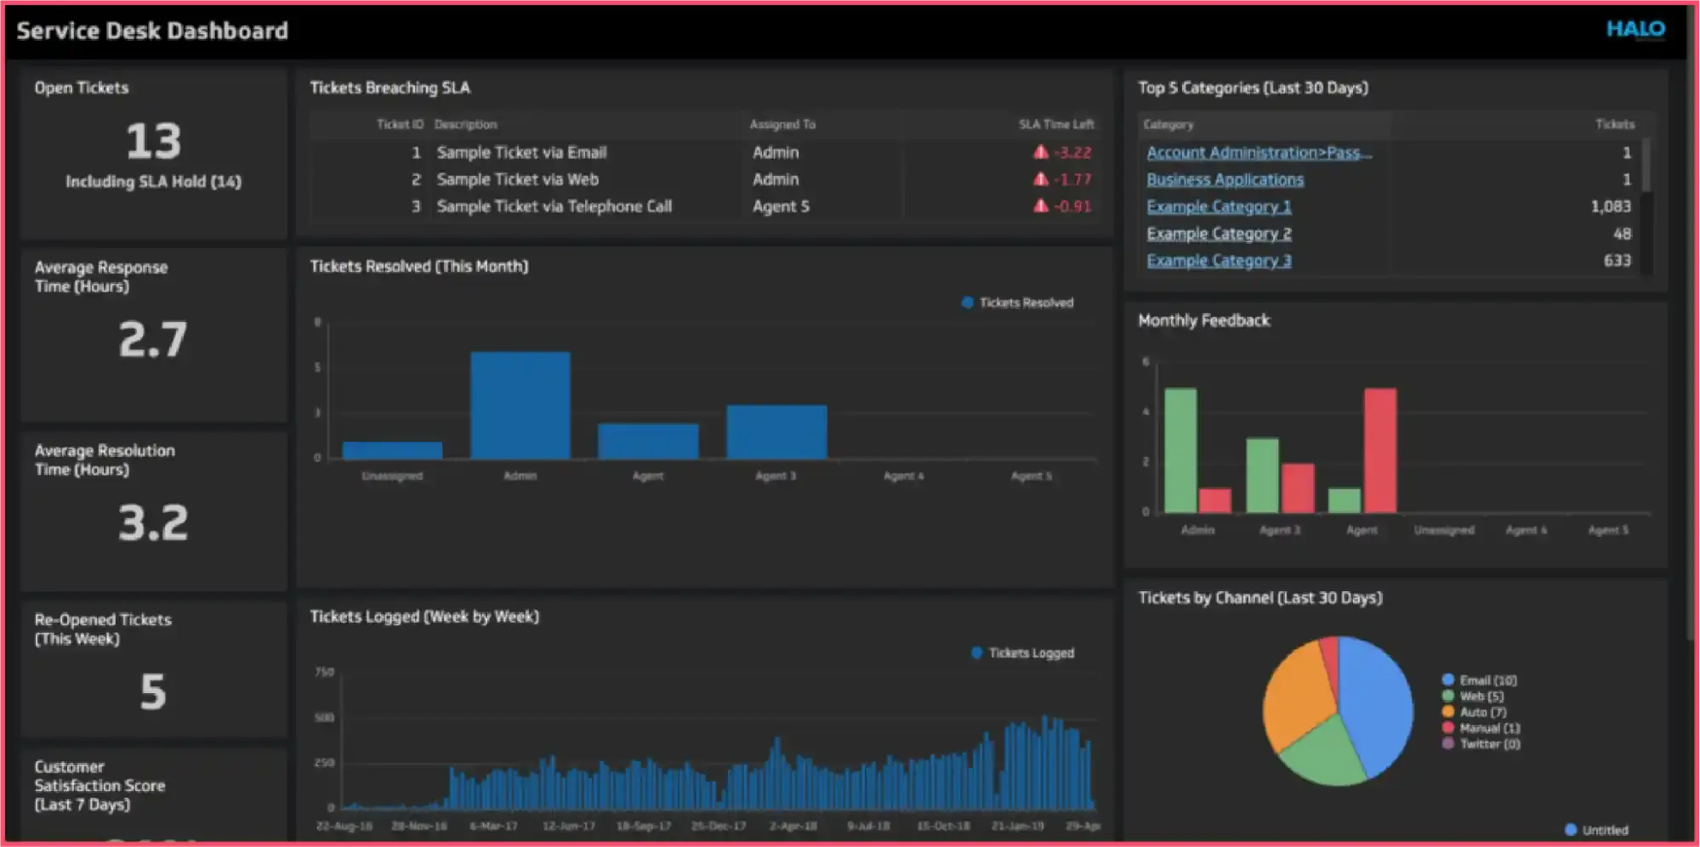1700x847 pixels.
Task: Sort by the SLA Time Left column header
Action: tap(1055, 124)
